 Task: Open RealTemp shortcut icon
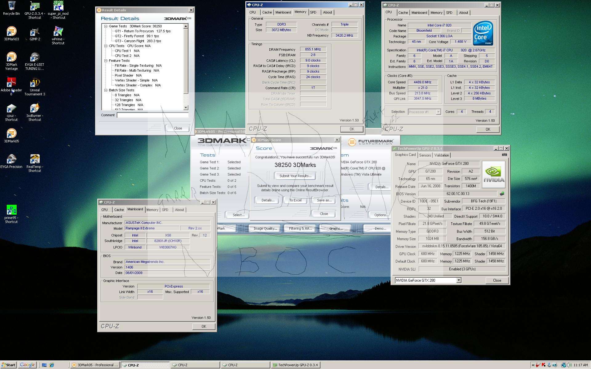click(x=34, y=163)
